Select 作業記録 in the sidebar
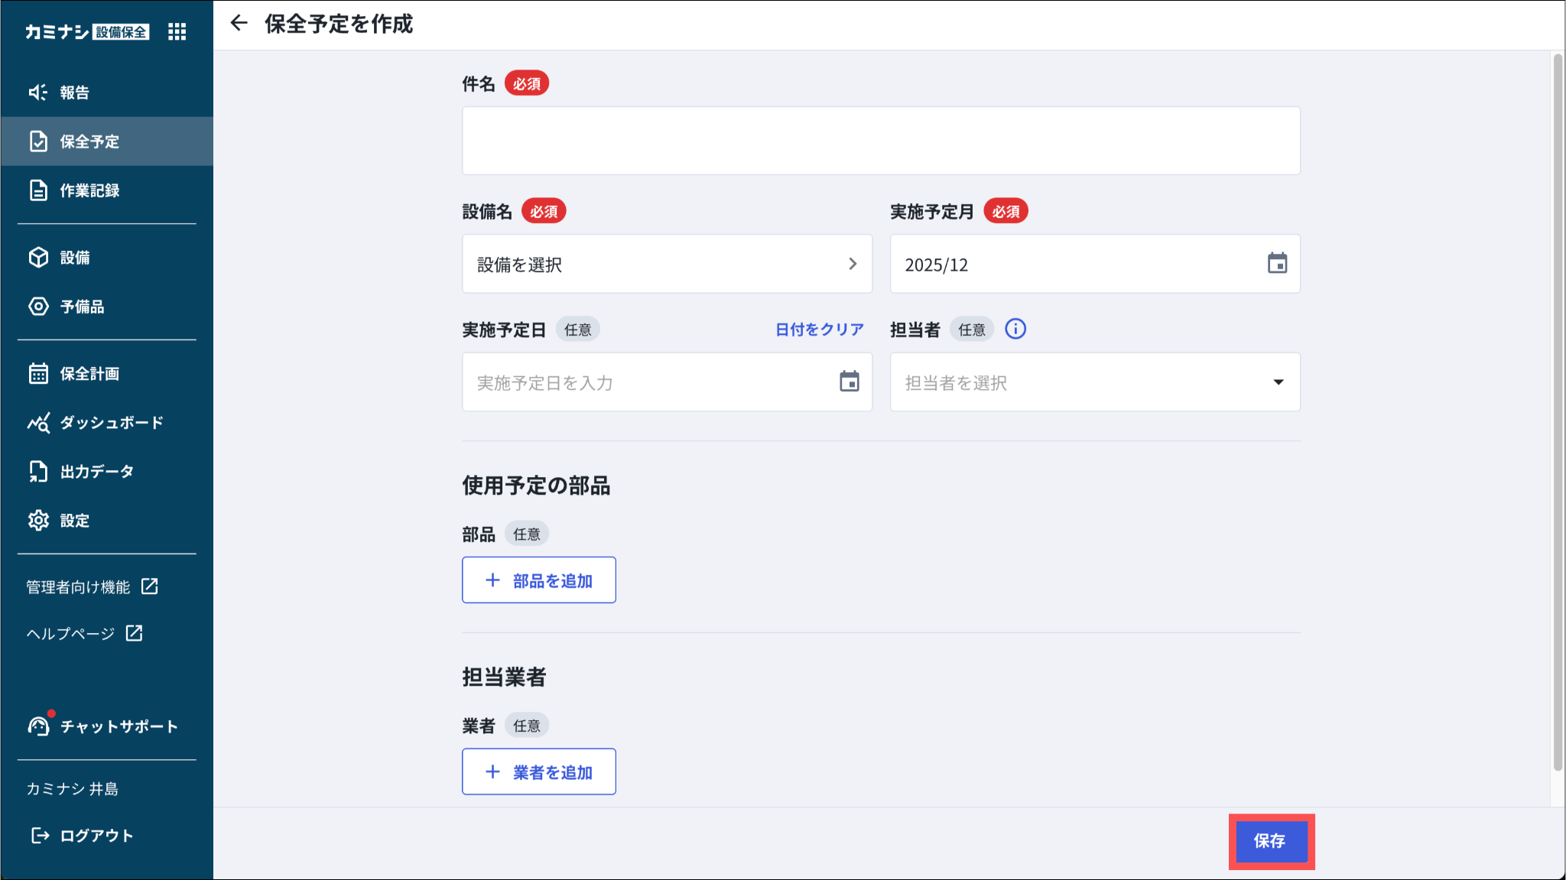 (x=89, y=190)
